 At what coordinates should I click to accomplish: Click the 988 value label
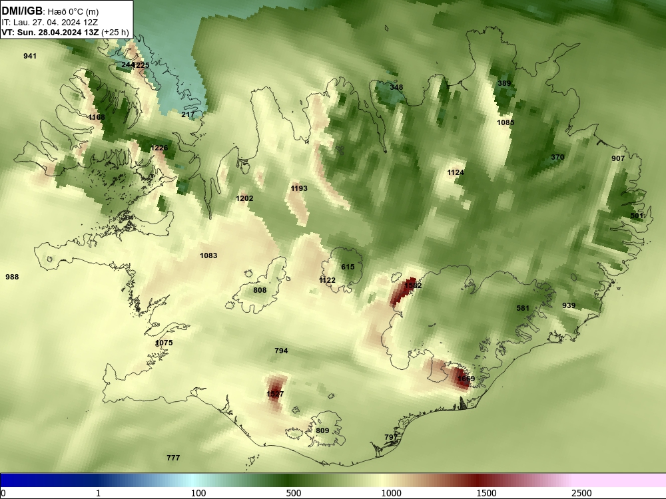(12, 277)
